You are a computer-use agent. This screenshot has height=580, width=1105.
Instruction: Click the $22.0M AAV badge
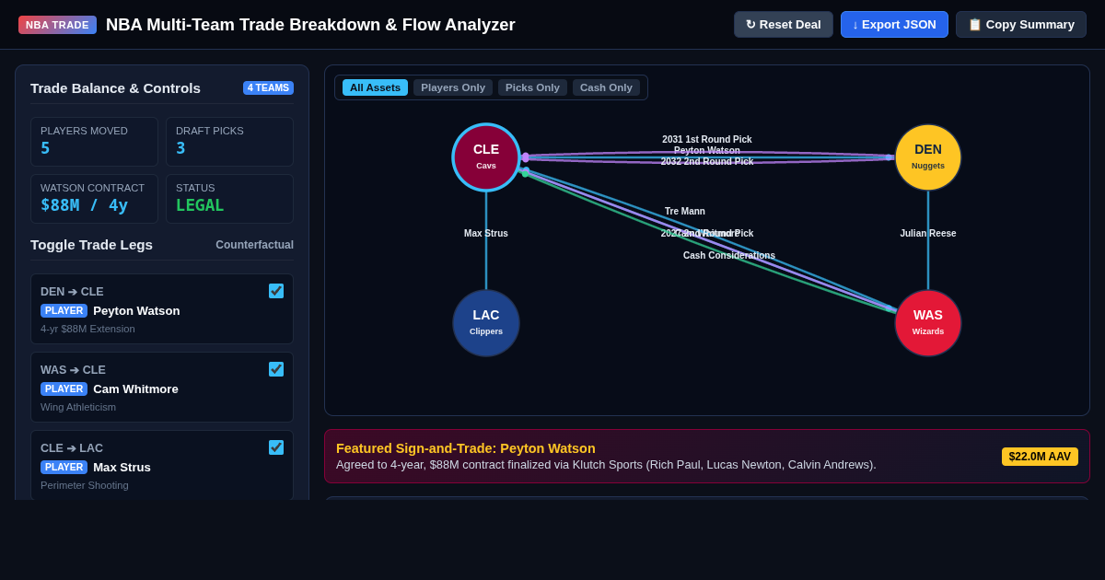[1040, 457]
